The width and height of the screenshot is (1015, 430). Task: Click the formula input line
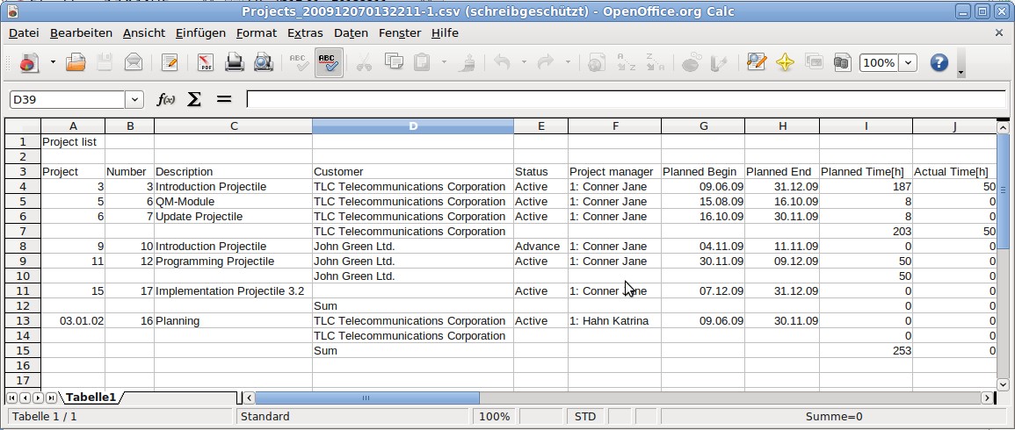click(624, 99)
